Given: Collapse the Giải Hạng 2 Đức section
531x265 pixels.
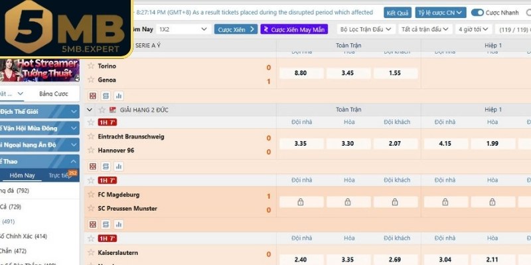Looking at the screenshot, I should (x=90, y=109).
